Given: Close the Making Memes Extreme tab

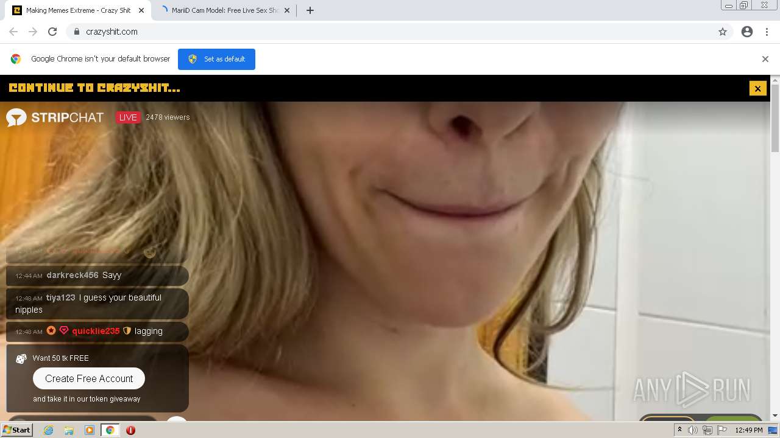Looking at the screenshot, I should click(x=141, y=10).
